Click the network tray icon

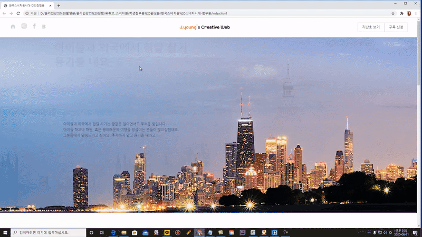[x=380, y=233]
